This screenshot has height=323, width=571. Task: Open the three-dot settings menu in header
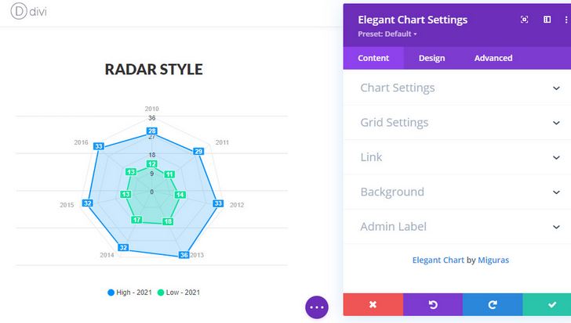tap(566, 20)
